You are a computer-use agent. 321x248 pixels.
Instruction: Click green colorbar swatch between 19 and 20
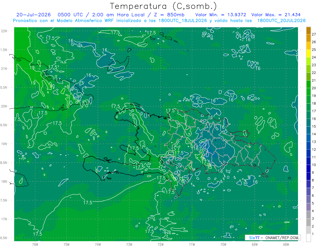click(x=308, y=92)
